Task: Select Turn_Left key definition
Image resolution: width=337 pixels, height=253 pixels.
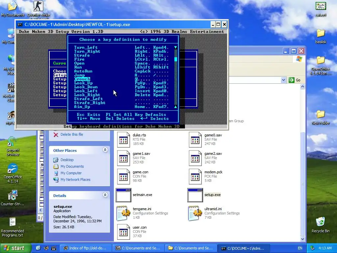Action: click(86, 47)
